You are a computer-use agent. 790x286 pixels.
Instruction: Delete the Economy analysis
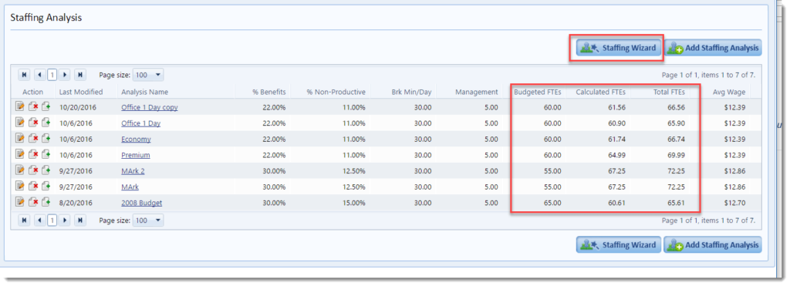coord(33,139)
